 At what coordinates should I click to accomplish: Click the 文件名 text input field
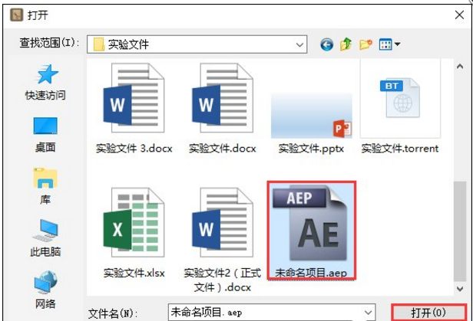(x=266, y=313)
